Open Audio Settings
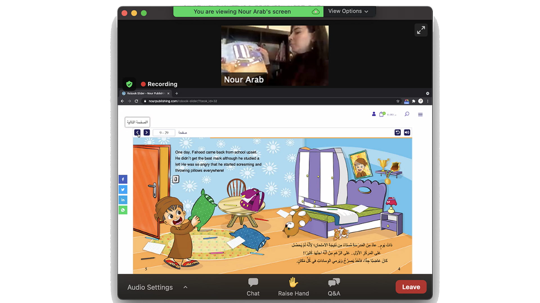Viewport: 540px width, 303px height. coord(150,287)
